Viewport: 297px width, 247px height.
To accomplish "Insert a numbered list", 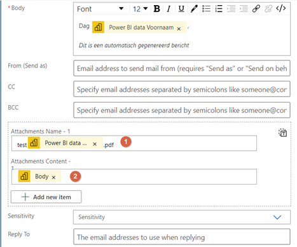I will 219,9.
